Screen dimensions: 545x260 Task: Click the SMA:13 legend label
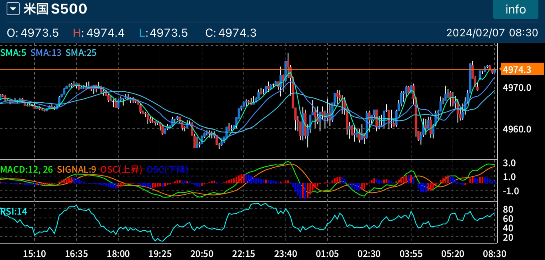tap(46, 53)
